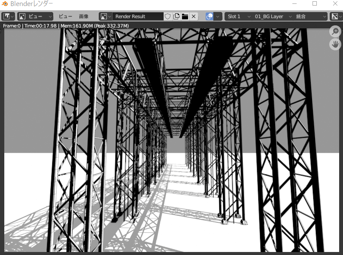Open the Slot 1 render slot dropdown
The image size is (343, 255).
pyautogui.click(x=239, y=16)
